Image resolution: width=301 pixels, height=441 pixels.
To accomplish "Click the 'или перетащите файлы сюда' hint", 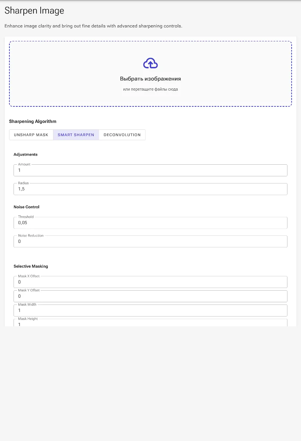I will point(150,89).
